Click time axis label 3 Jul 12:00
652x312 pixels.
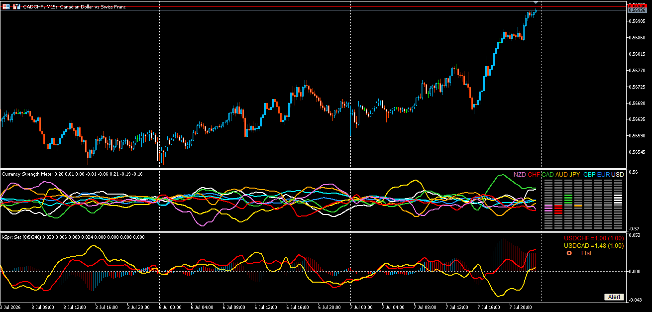click(74, 308)
